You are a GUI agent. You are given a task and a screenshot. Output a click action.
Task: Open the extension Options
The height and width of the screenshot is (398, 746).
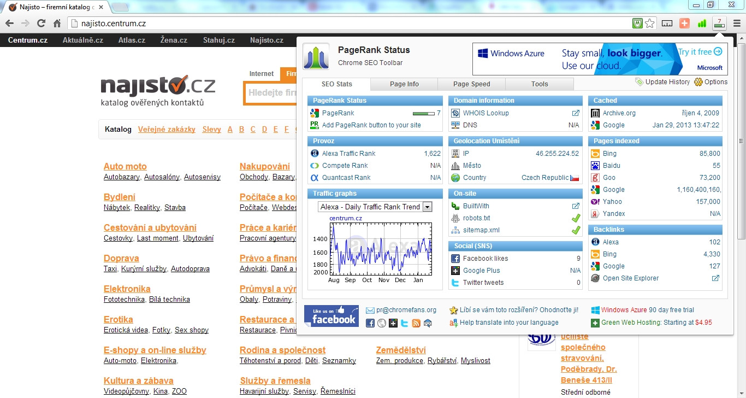711,82
